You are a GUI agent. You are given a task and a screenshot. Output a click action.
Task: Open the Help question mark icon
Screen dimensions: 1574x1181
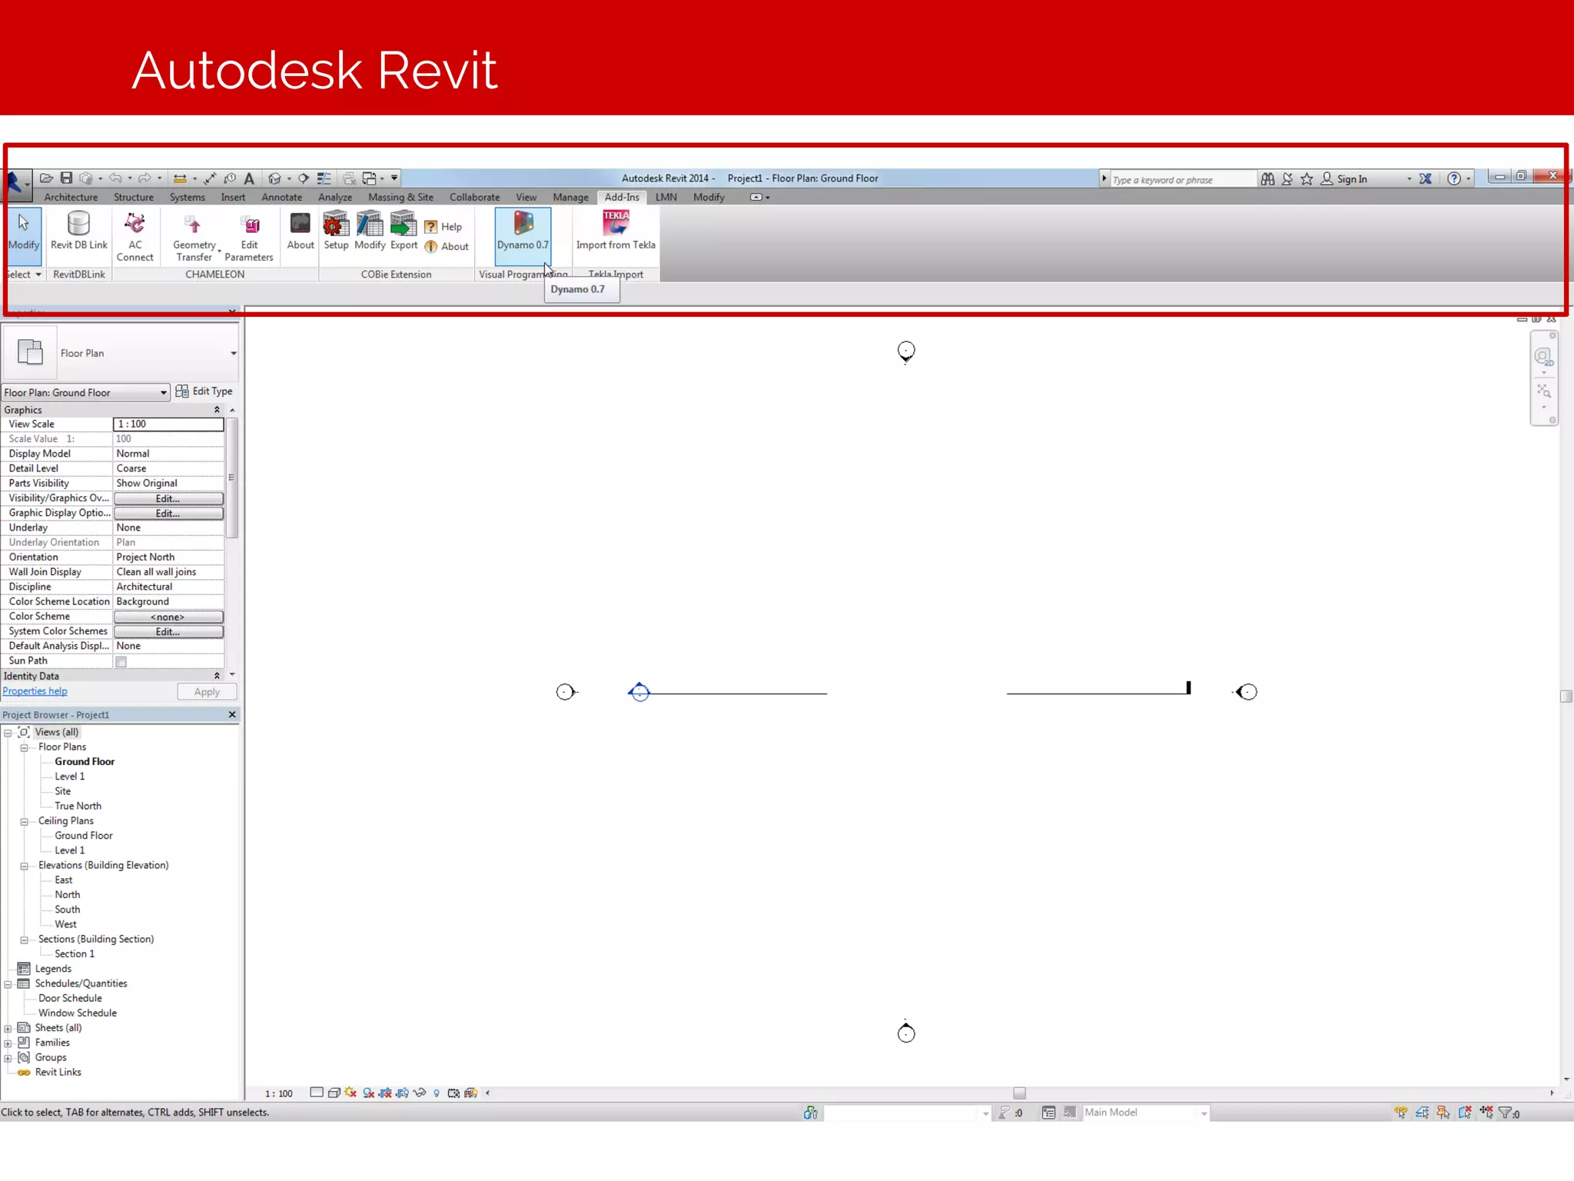pyautogui.click(x=1453, y=178)
